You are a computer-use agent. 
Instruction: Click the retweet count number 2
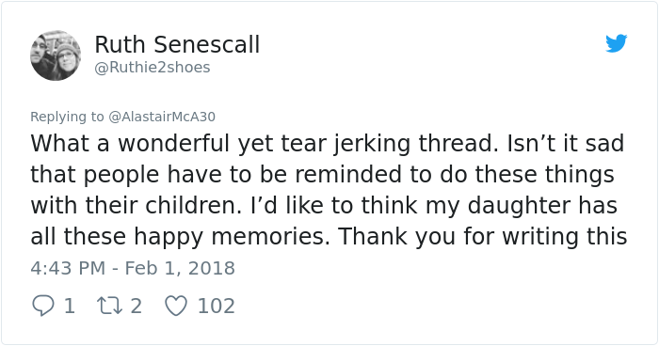click(136, 306)
